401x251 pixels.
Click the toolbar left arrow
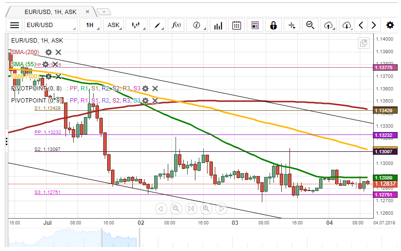pos(361,25)
